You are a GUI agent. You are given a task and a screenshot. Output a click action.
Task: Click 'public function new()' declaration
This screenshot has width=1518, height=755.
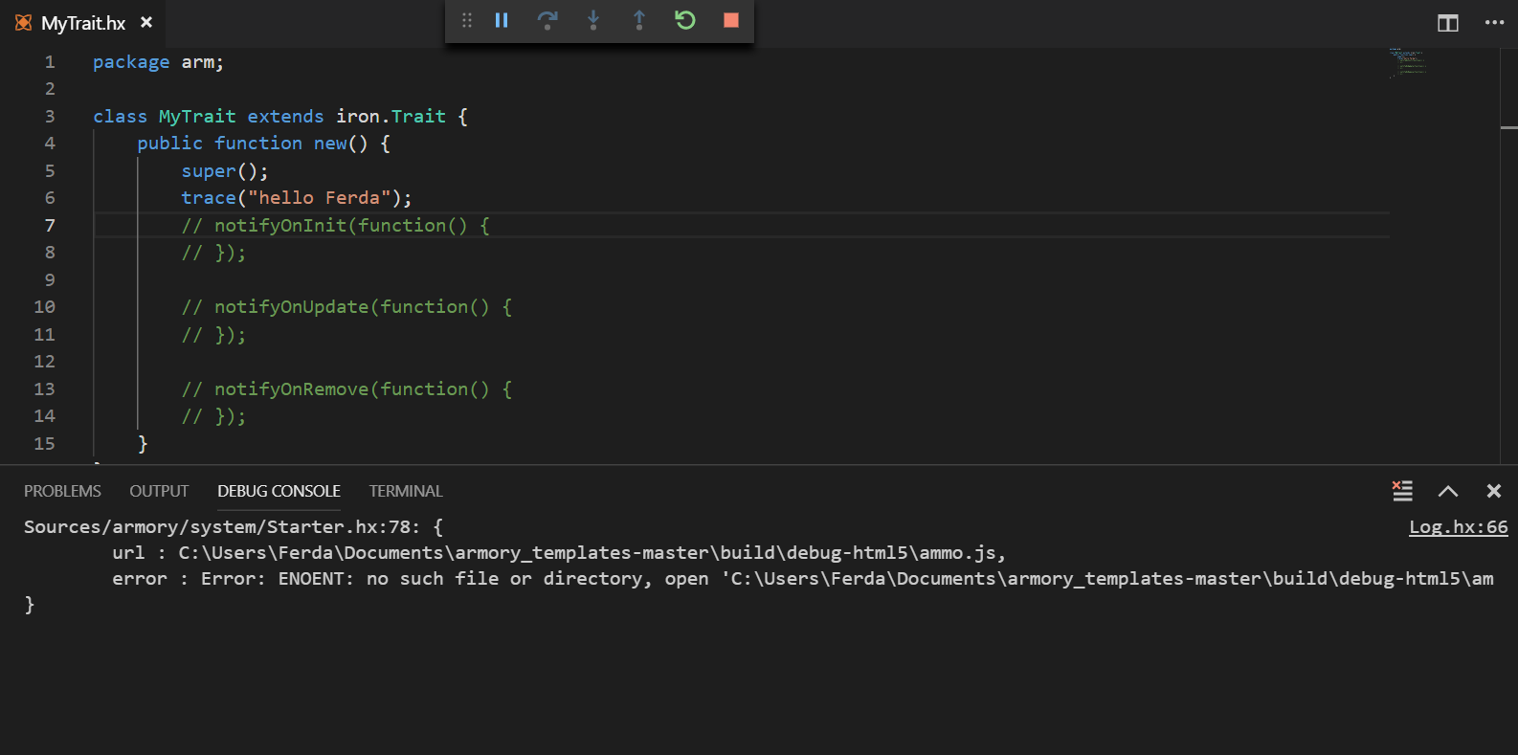[x=253, y=144]
